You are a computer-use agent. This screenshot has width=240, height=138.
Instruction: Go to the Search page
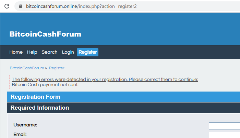click(x=49, y=52)
